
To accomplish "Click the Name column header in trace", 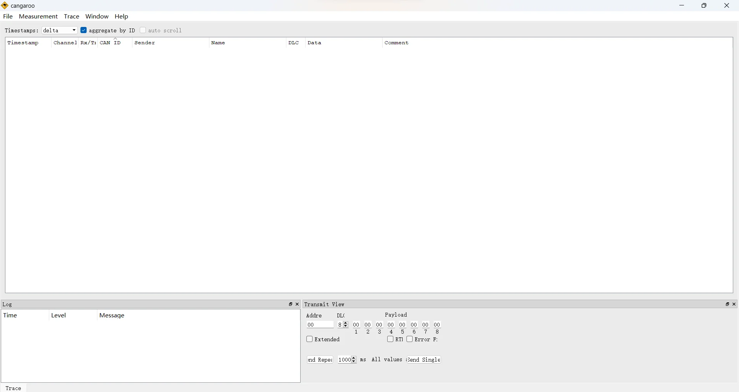I will click(x=248, y=43).
